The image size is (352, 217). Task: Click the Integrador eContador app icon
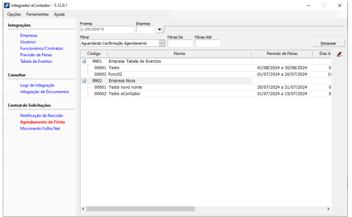[7, 5]
